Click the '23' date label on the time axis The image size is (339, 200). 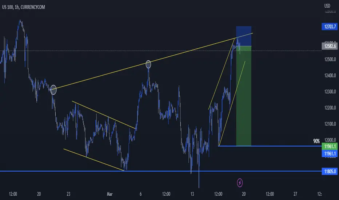[x=68, y=194]
